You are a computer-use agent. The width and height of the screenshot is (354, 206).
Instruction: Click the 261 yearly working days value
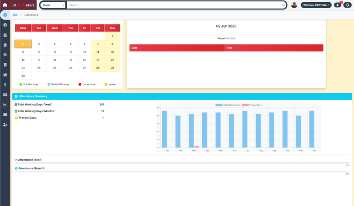click(102, 104)
